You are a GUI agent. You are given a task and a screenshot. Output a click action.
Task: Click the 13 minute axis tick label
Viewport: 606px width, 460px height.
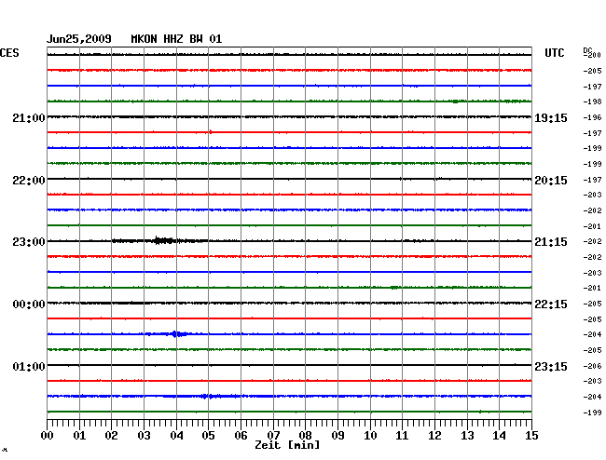pos(467,435)
